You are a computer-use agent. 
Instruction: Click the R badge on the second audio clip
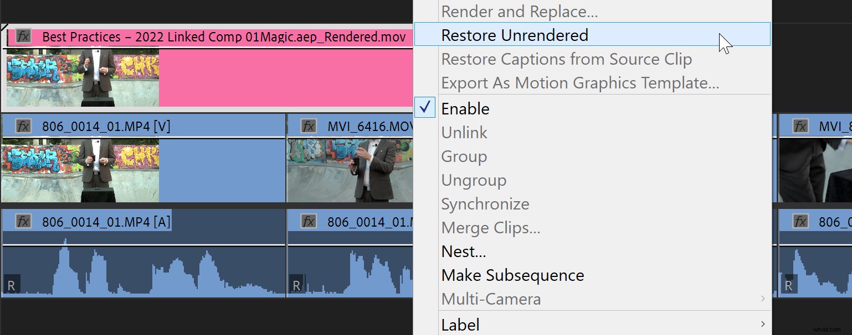click(296, 285)
